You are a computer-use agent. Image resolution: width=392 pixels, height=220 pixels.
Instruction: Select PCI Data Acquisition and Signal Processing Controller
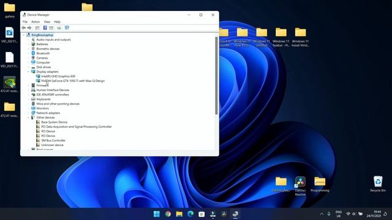[x=76, y=127]
